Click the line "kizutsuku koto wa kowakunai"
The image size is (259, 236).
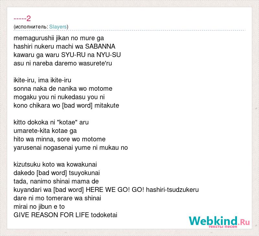click(55, 165)
